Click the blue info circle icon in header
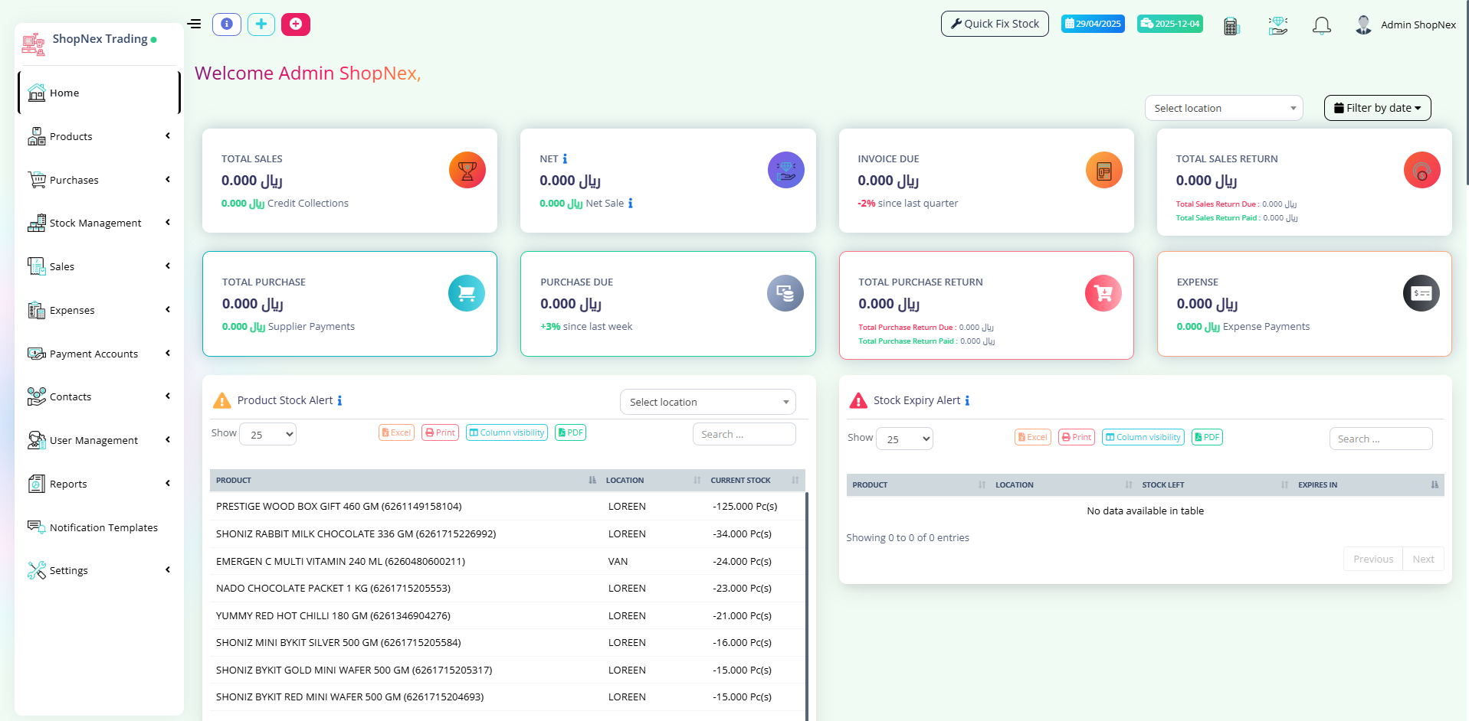 click(x=227, y=24)
